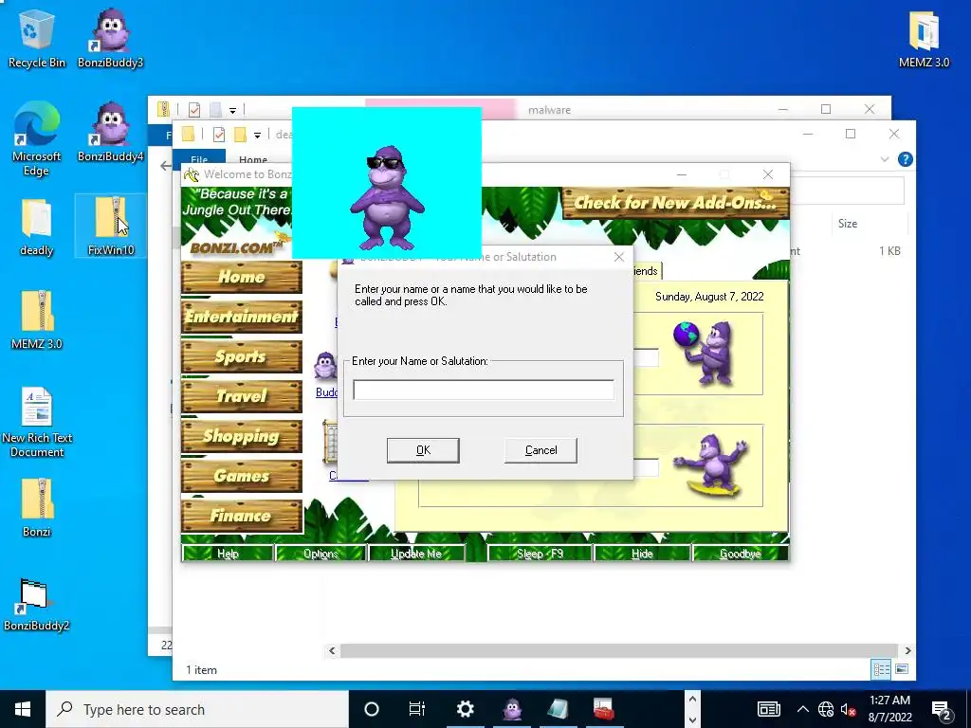Click OK in the name dialog
971x728 pixels.
(423, 450)
